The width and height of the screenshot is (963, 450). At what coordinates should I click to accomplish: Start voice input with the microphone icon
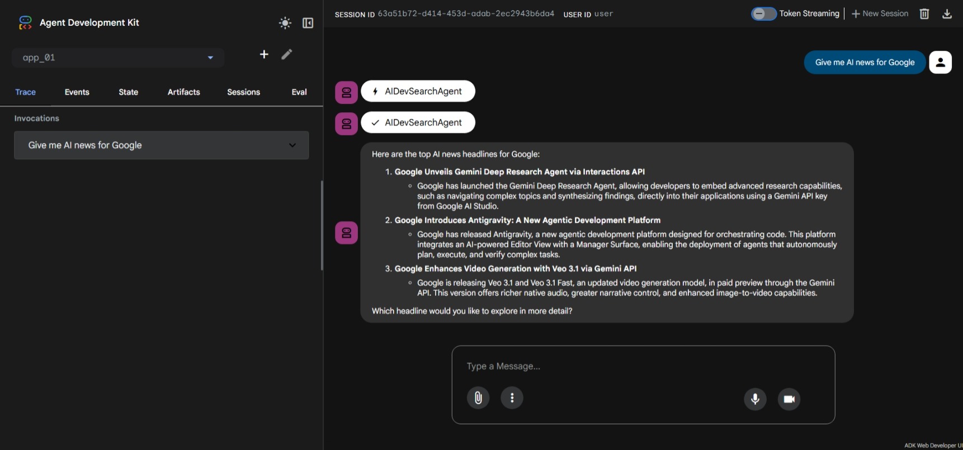click(755, 399)
